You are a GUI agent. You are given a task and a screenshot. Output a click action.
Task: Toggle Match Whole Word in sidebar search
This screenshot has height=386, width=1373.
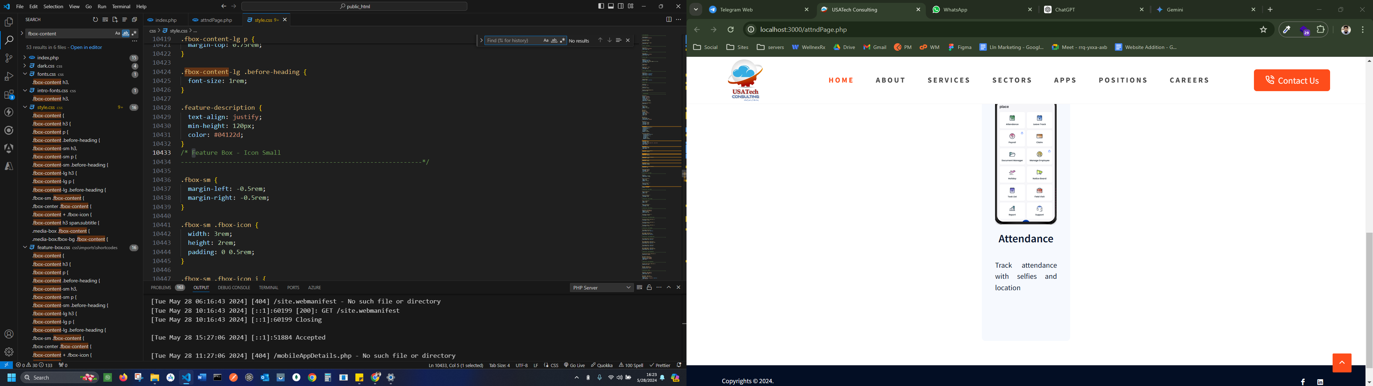tap(126, 34)
